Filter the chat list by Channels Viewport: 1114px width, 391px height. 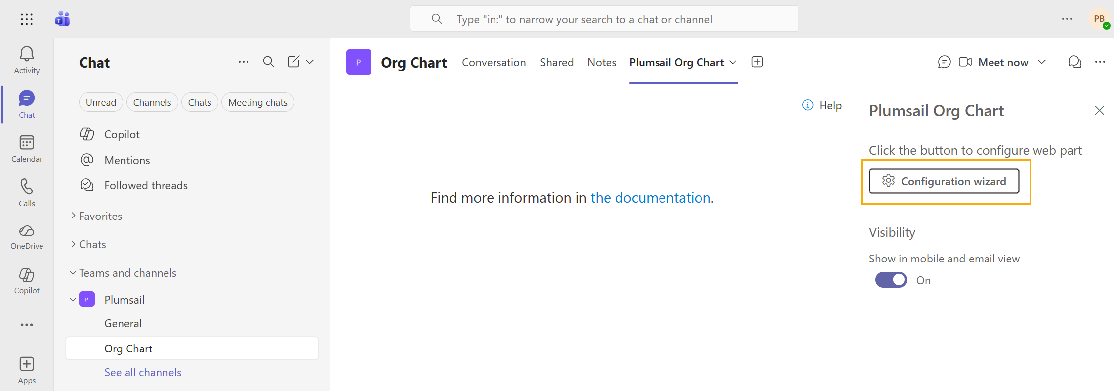point(152,102)
